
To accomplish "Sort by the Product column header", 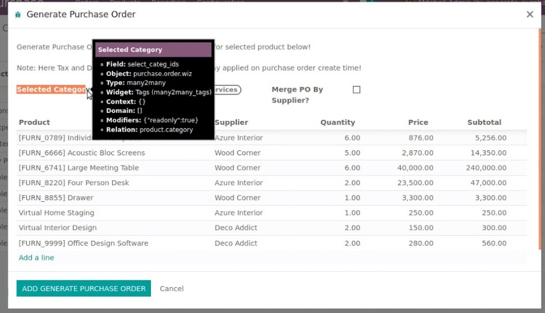I will (x=34, y=122).
